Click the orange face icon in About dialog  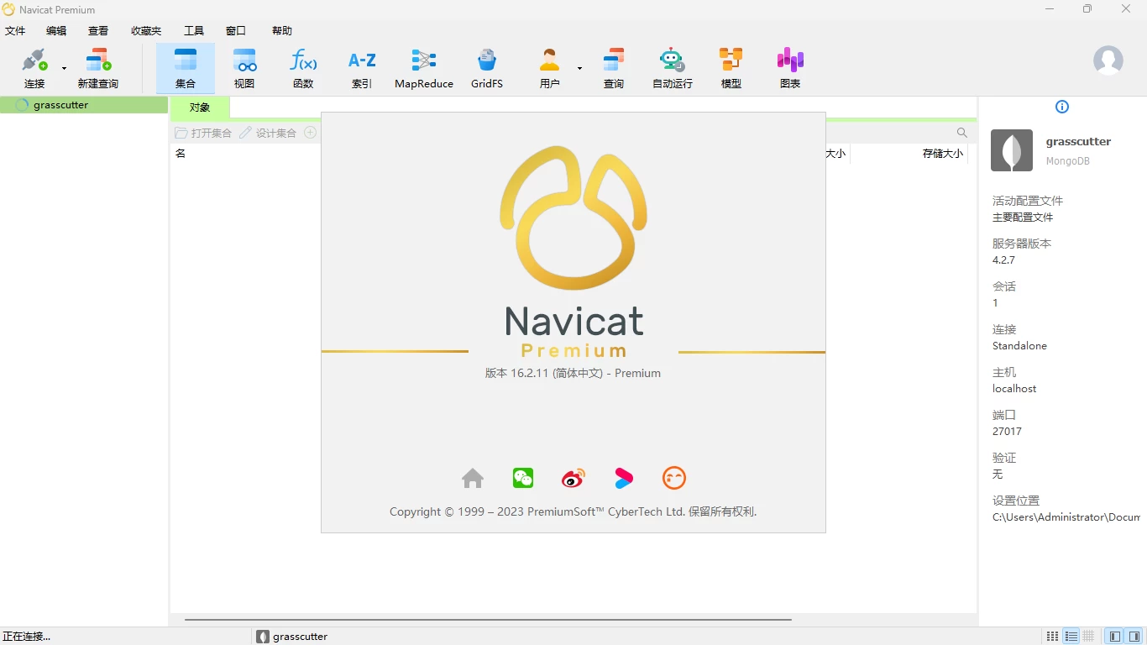(x=674, y=478)
